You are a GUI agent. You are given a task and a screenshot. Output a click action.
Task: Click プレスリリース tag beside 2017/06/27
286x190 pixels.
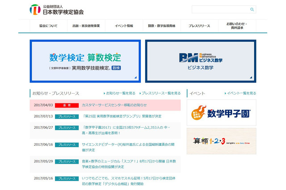(x=67, y=128)
